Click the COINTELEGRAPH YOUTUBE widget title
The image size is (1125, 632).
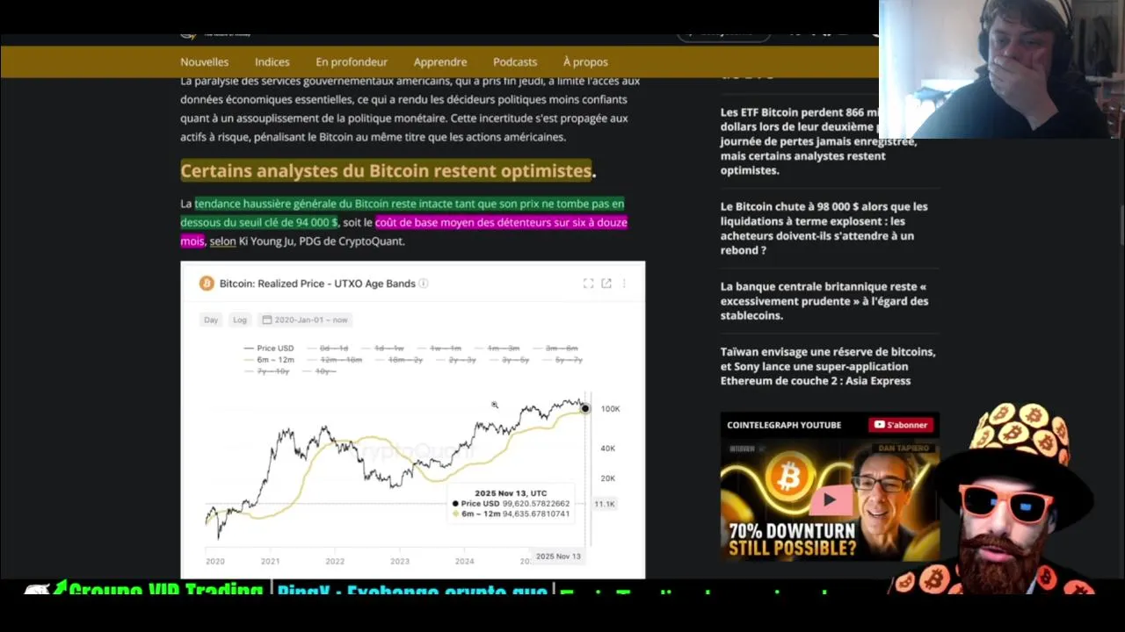(x=784, y=425)
